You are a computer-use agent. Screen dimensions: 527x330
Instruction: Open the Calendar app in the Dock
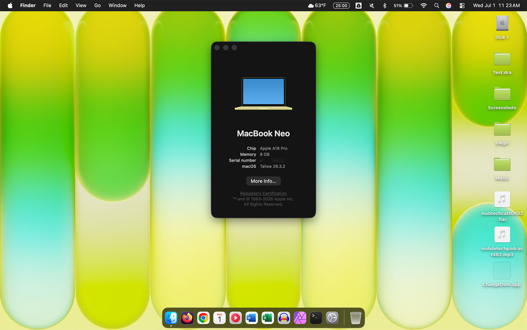pos(220,317)
